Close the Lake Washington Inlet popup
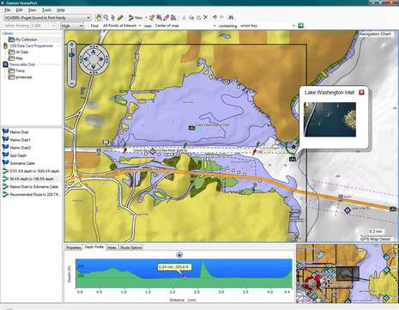The width and height of the screenshot is (399, 310). [x=361, y=92]
